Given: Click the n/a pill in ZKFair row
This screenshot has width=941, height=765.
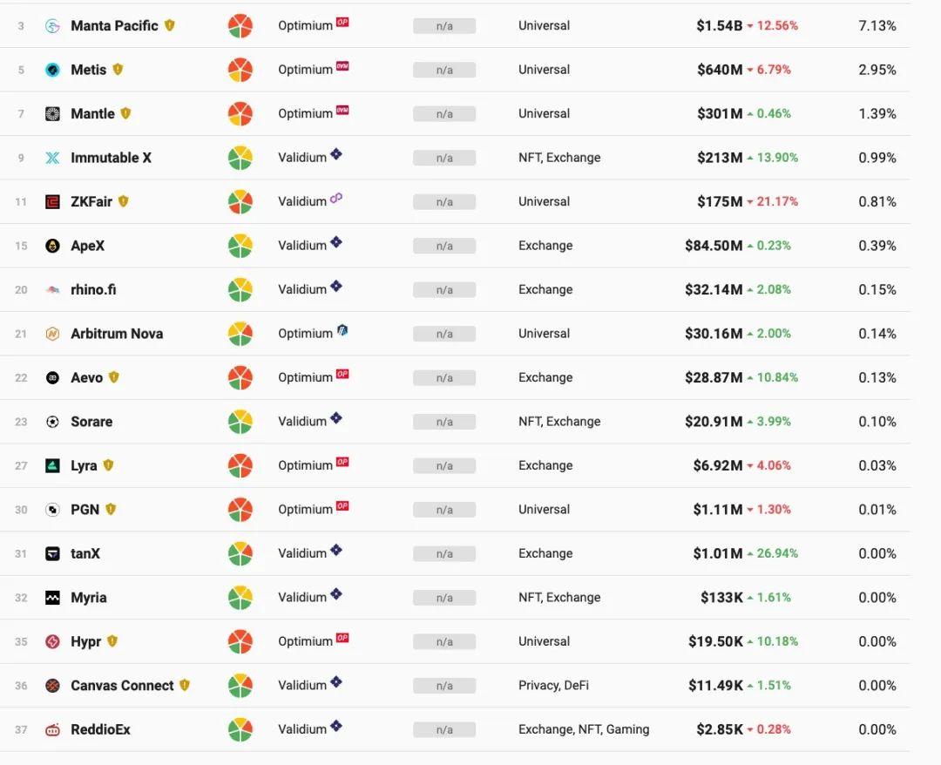Looking at the screenshot, I should pos(444,202).
